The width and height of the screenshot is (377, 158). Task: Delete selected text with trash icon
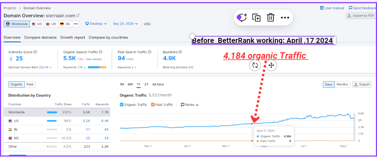pyautogui.click(x=271, y=18)
